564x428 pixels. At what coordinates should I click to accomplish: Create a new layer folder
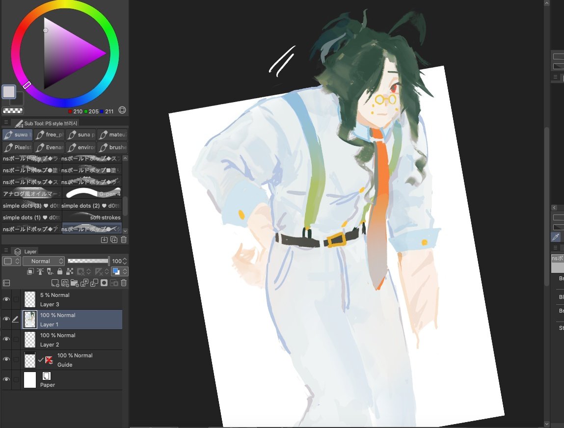click(x=75, y=283)
